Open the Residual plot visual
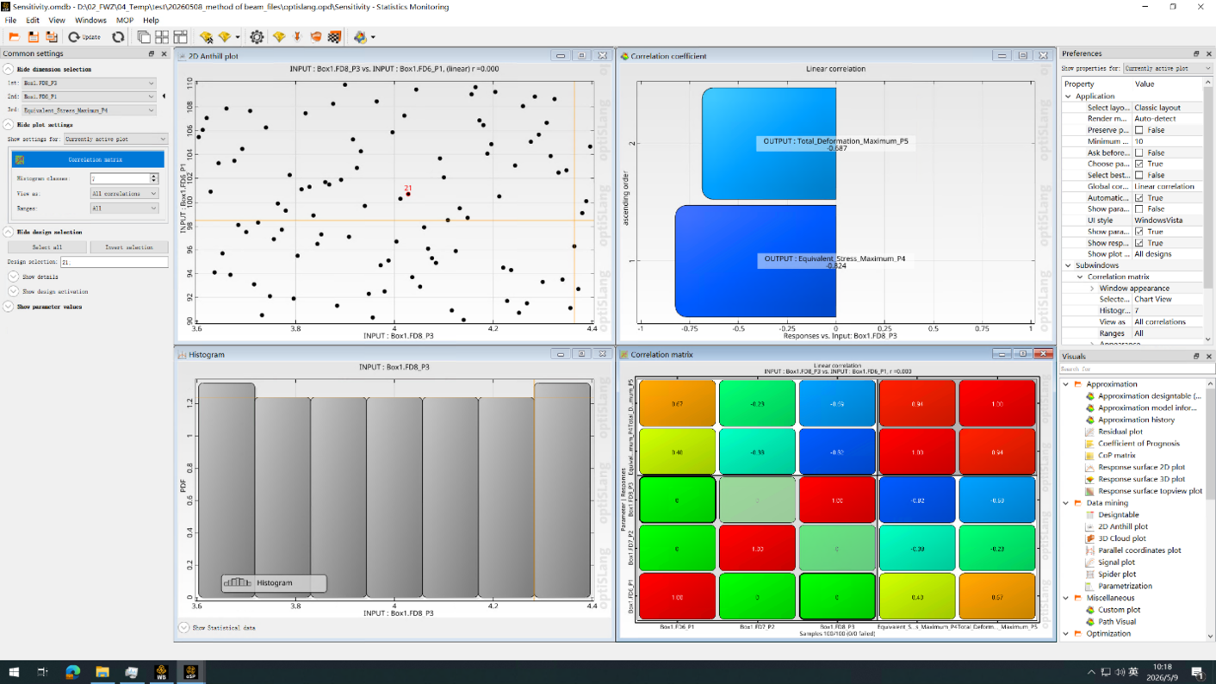The height and width of the screenshot is (684, 1216). point(1120,432)
